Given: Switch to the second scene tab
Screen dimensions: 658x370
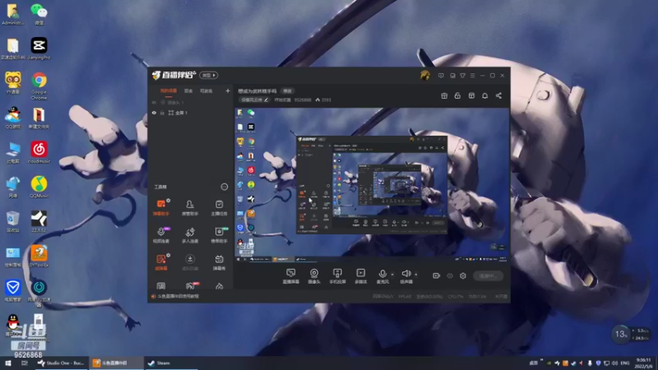Looking at the screenshot, I should pos(188,90).
